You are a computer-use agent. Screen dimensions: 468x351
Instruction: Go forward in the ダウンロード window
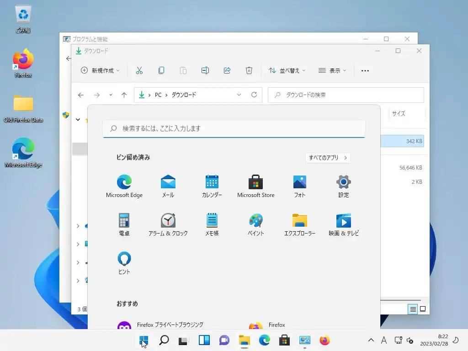tap(97, 95)
